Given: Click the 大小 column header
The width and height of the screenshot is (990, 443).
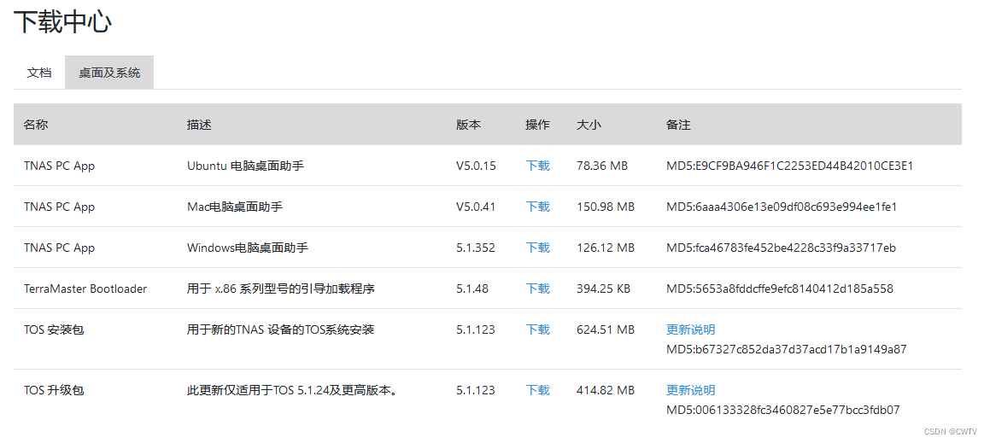Looking at the screenshot, I should 589,125.
